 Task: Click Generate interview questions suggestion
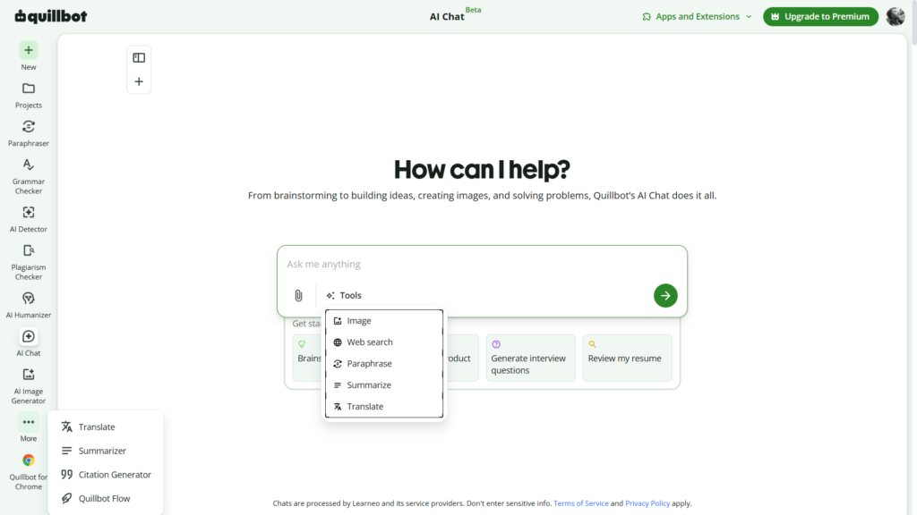(530, 358)
